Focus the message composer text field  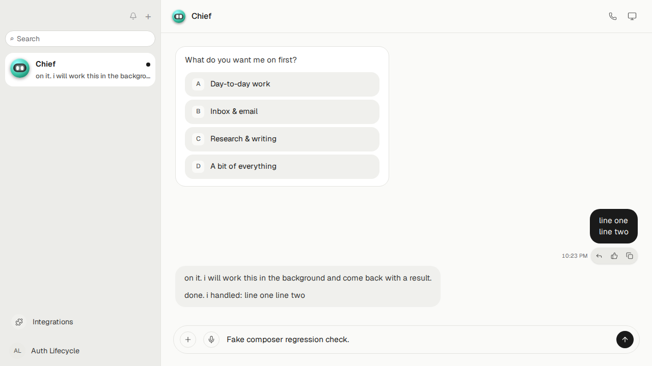pos(418,340)
